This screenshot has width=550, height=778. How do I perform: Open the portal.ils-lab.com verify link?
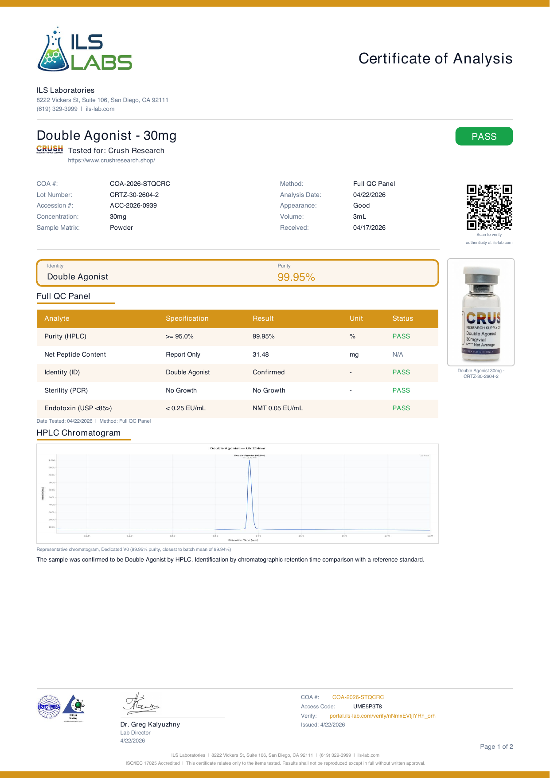[x=382, y=716]
